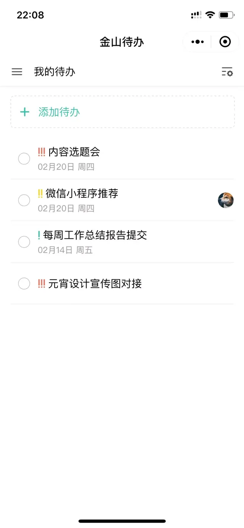
Task: Mark 内容选题会 as completed
Action: pos(24,159)
